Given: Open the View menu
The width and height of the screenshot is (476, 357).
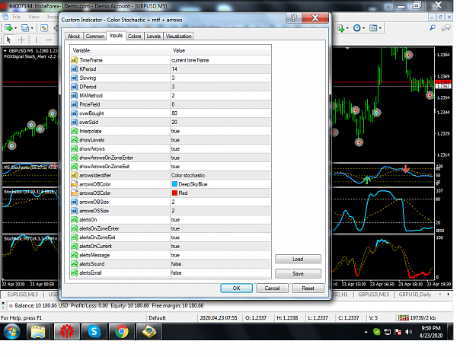Looking at the screenshot, I should (x=34, y=17).
